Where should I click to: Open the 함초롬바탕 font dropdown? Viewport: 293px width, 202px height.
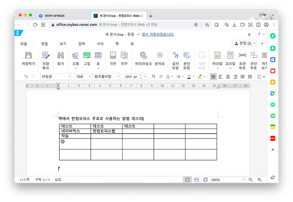(107, 76)
